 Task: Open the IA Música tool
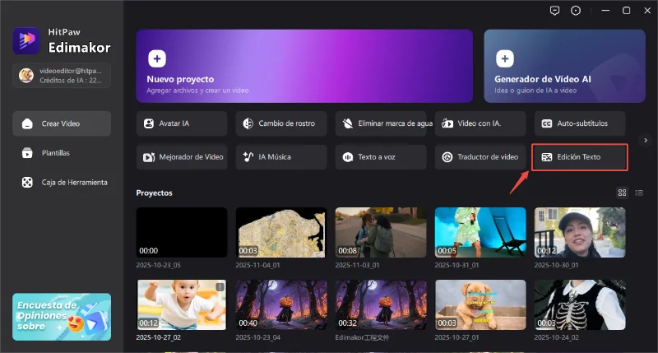(280, 156)
